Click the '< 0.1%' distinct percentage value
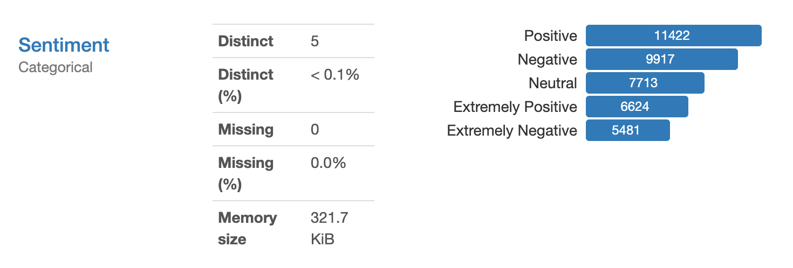 (x=334, y=75)
